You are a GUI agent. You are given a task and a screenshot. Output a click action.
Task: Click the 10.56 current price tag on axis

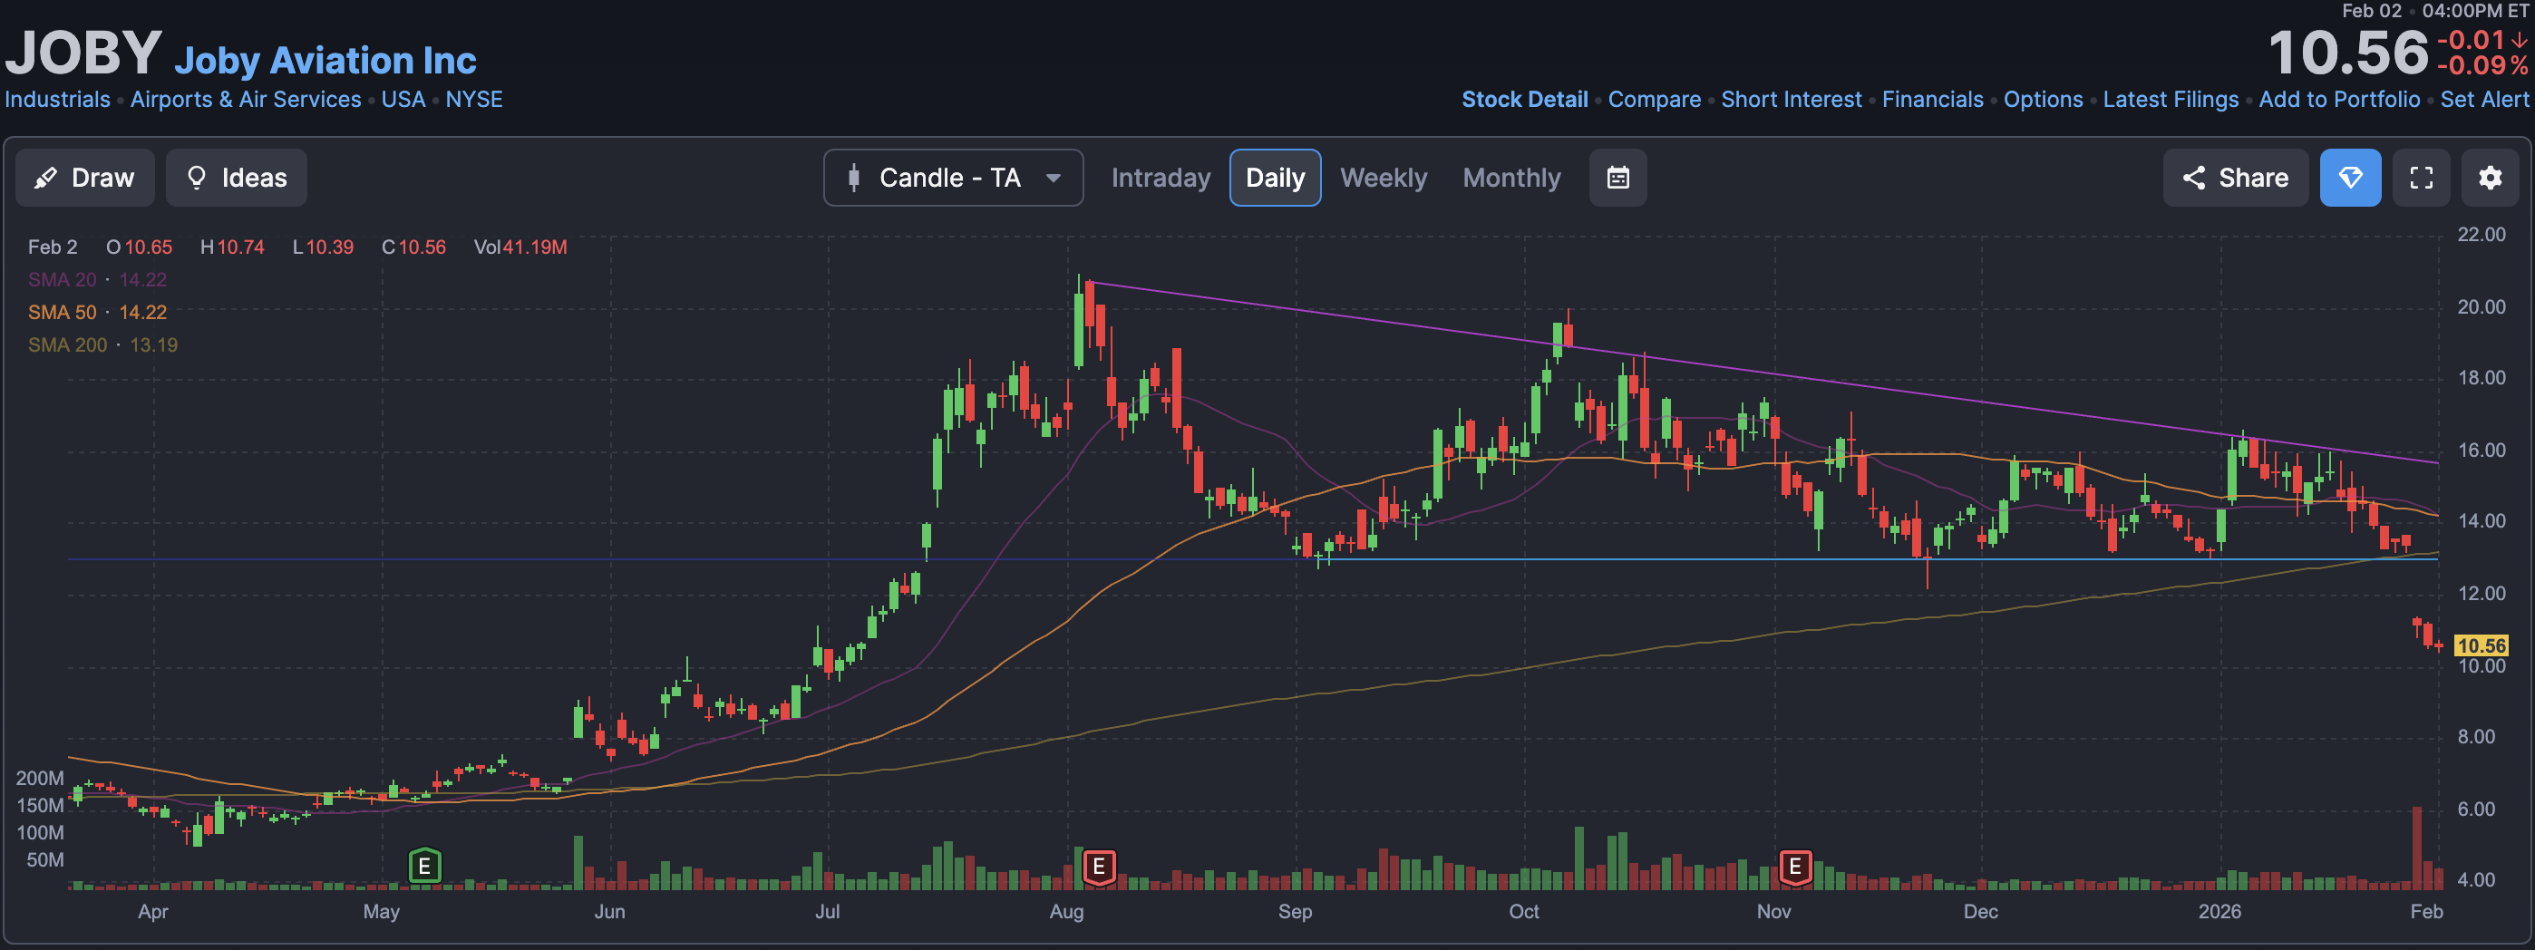[x=2481, y=645]
